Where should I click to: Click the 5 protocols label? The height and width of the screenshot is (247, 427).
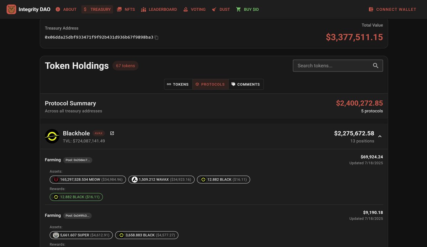point(372,111)
